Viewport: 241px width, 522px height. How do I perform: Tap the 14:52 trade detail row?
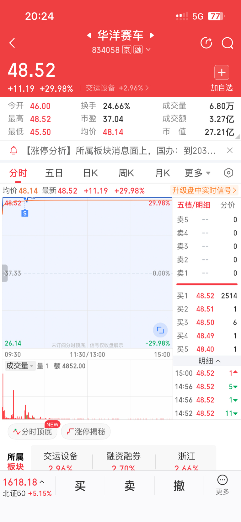click(206, 413)
